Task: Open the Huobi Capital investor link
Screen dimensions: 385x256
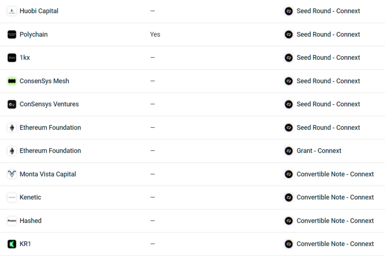Action: [x=39, y=11]
